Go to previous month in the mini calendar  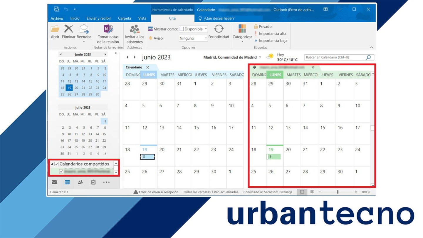61,54
